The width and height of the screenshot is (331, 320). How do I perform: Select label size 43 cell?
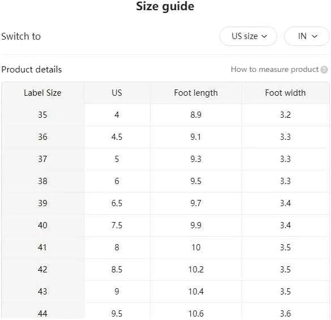pos(42,292)
